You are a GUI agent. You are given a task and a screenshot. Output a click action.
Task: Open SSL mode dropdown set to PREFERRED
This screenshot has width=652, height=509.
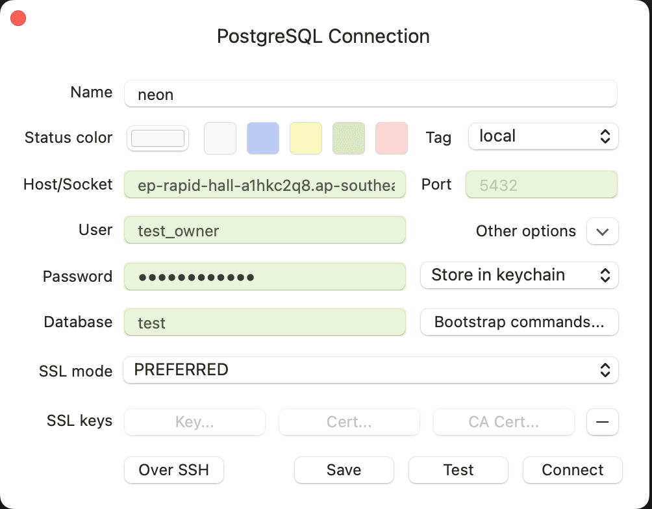pos(371,370)
